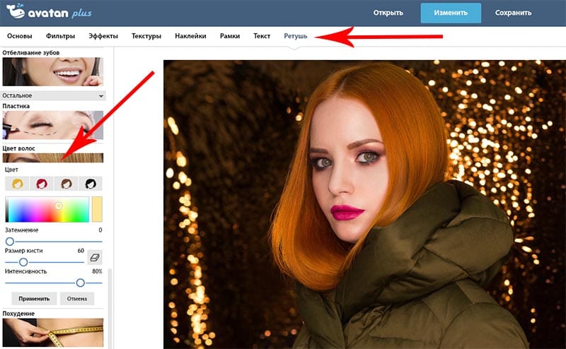Open the Похудение tool thumbnail
This screenshot has width=566, height=349.
click(x=52, y=333)
